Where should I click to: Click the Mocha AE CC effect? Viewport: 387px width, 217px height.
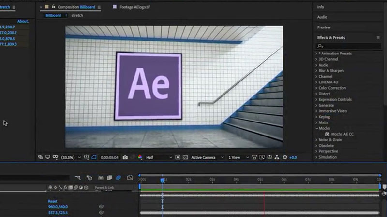tap(342, 134)
